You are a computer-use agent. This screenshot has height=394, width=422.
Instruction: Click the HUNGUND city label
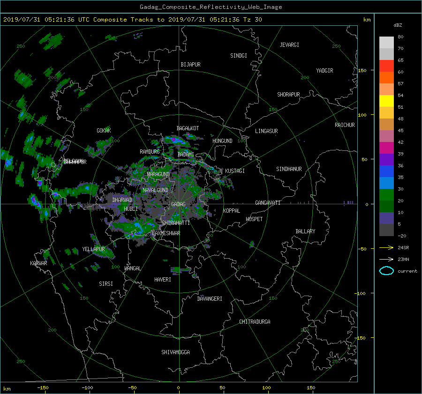pyautogui.click(x=222, y=141)
